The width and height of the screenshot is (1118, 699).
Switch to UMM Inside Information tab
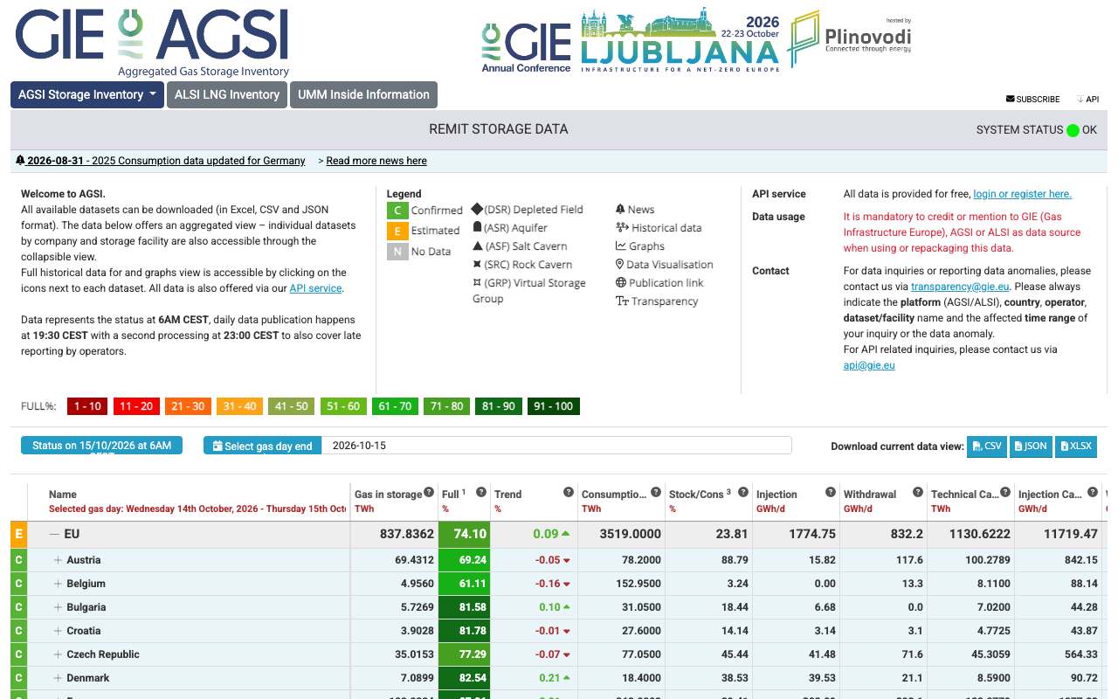[x=363, y=94]
